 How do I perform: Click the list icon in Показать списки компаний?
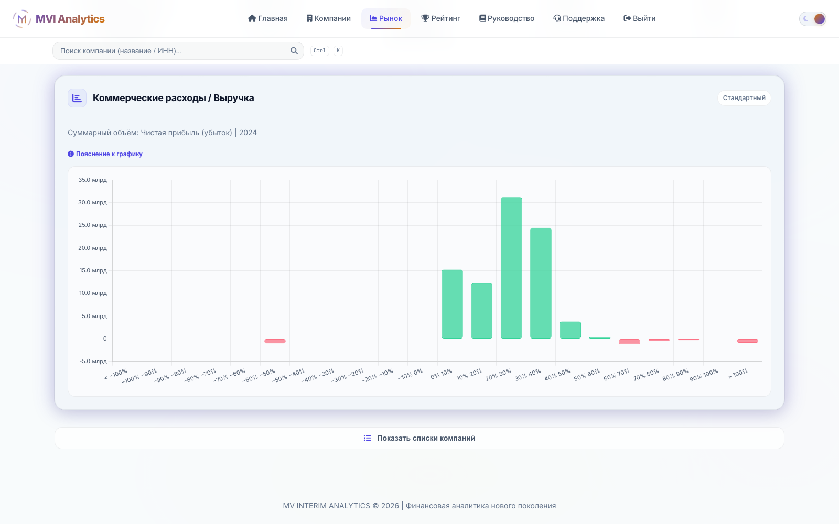[368, 438]
